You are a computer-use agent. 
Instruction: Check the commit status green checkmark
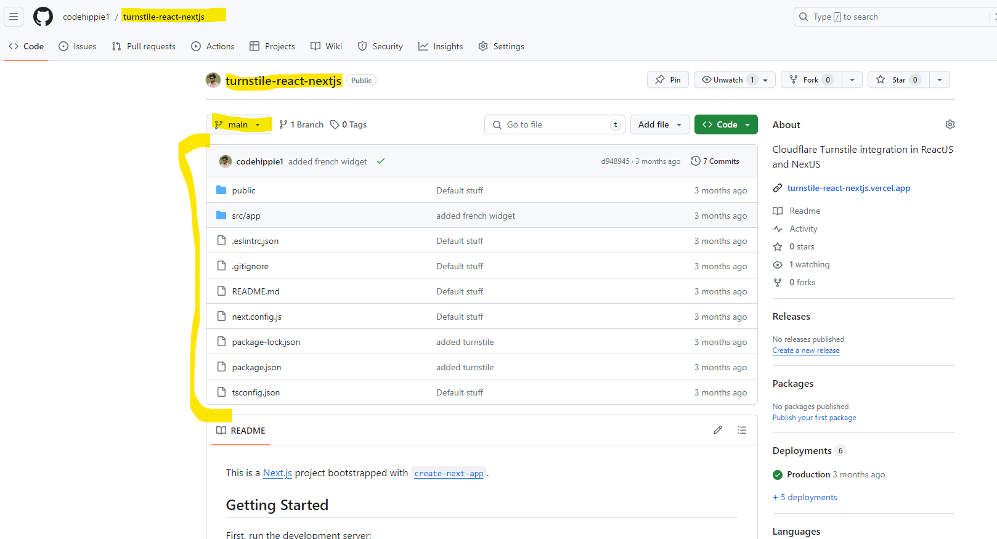click(x=381, y=161)
